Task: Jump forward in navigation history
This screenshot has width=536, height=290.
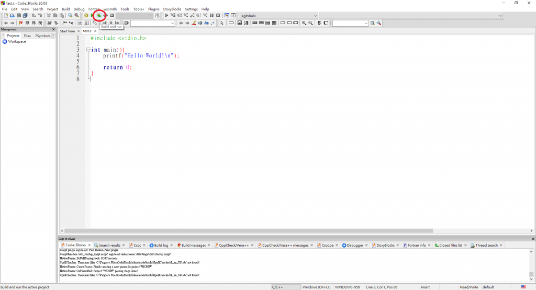Action: click(x=13, y=23)
